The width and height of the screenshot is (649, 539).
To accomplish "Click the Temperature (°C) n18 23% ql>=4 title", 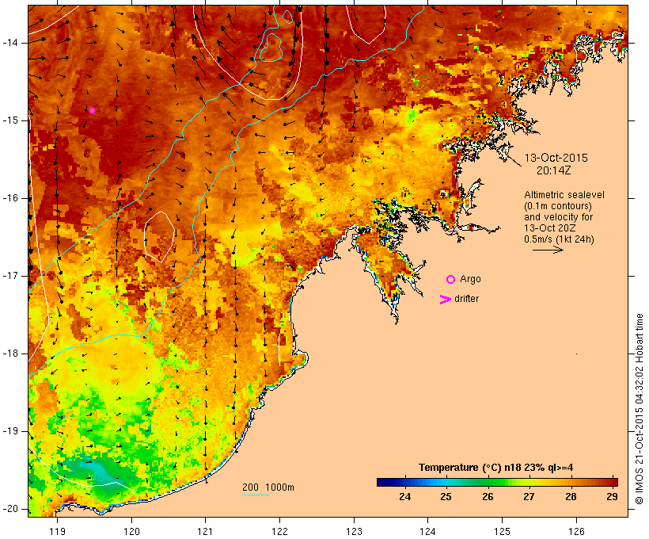I will pos(496,468).
